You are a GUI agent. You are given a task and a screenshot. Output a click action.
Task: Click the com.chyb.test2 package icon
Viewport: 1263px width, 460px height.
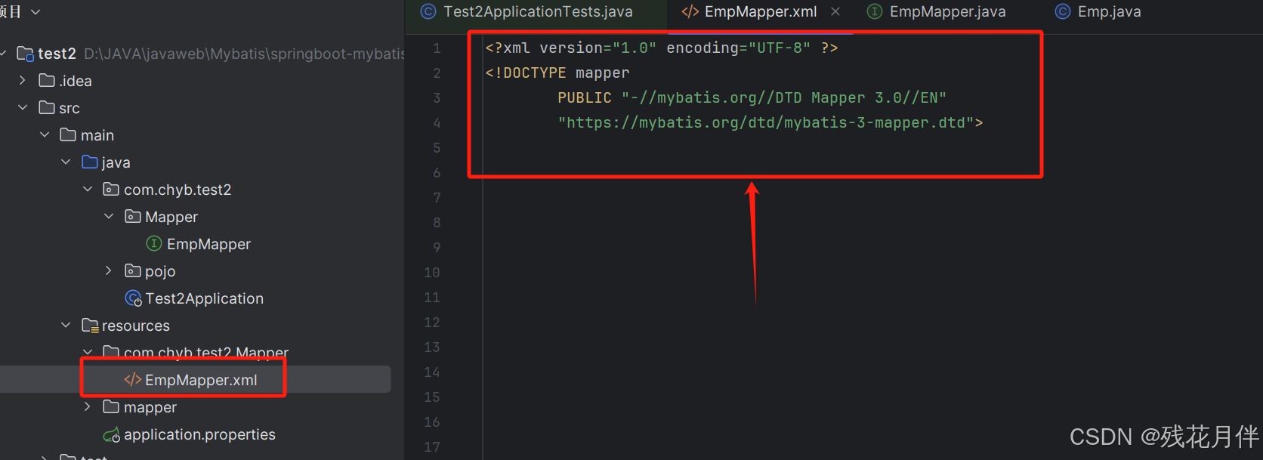tap(111, 189)
